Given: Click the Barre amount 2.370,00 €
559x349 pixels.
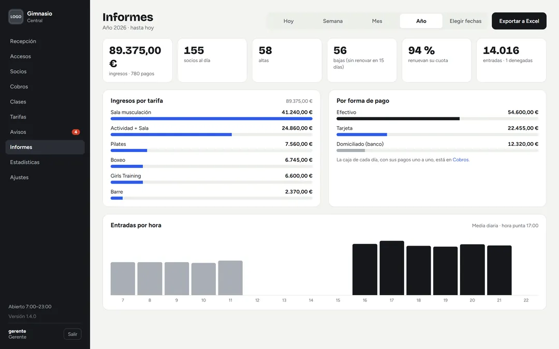Looking at the screenshot, I should point(299,192).
